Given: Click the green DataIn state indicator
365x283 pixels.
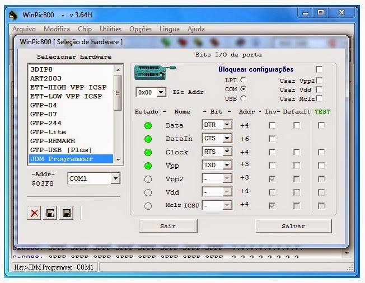Looking at the screenshot, I should click(x=148, y=139).
